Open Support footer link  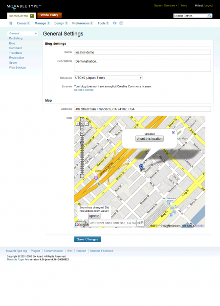(x=81, y=251)
